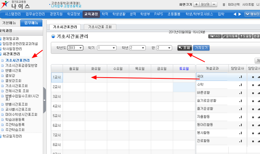The image size is (260, 154).
Task: Open the FAQ button
Action: click(215, 36)
